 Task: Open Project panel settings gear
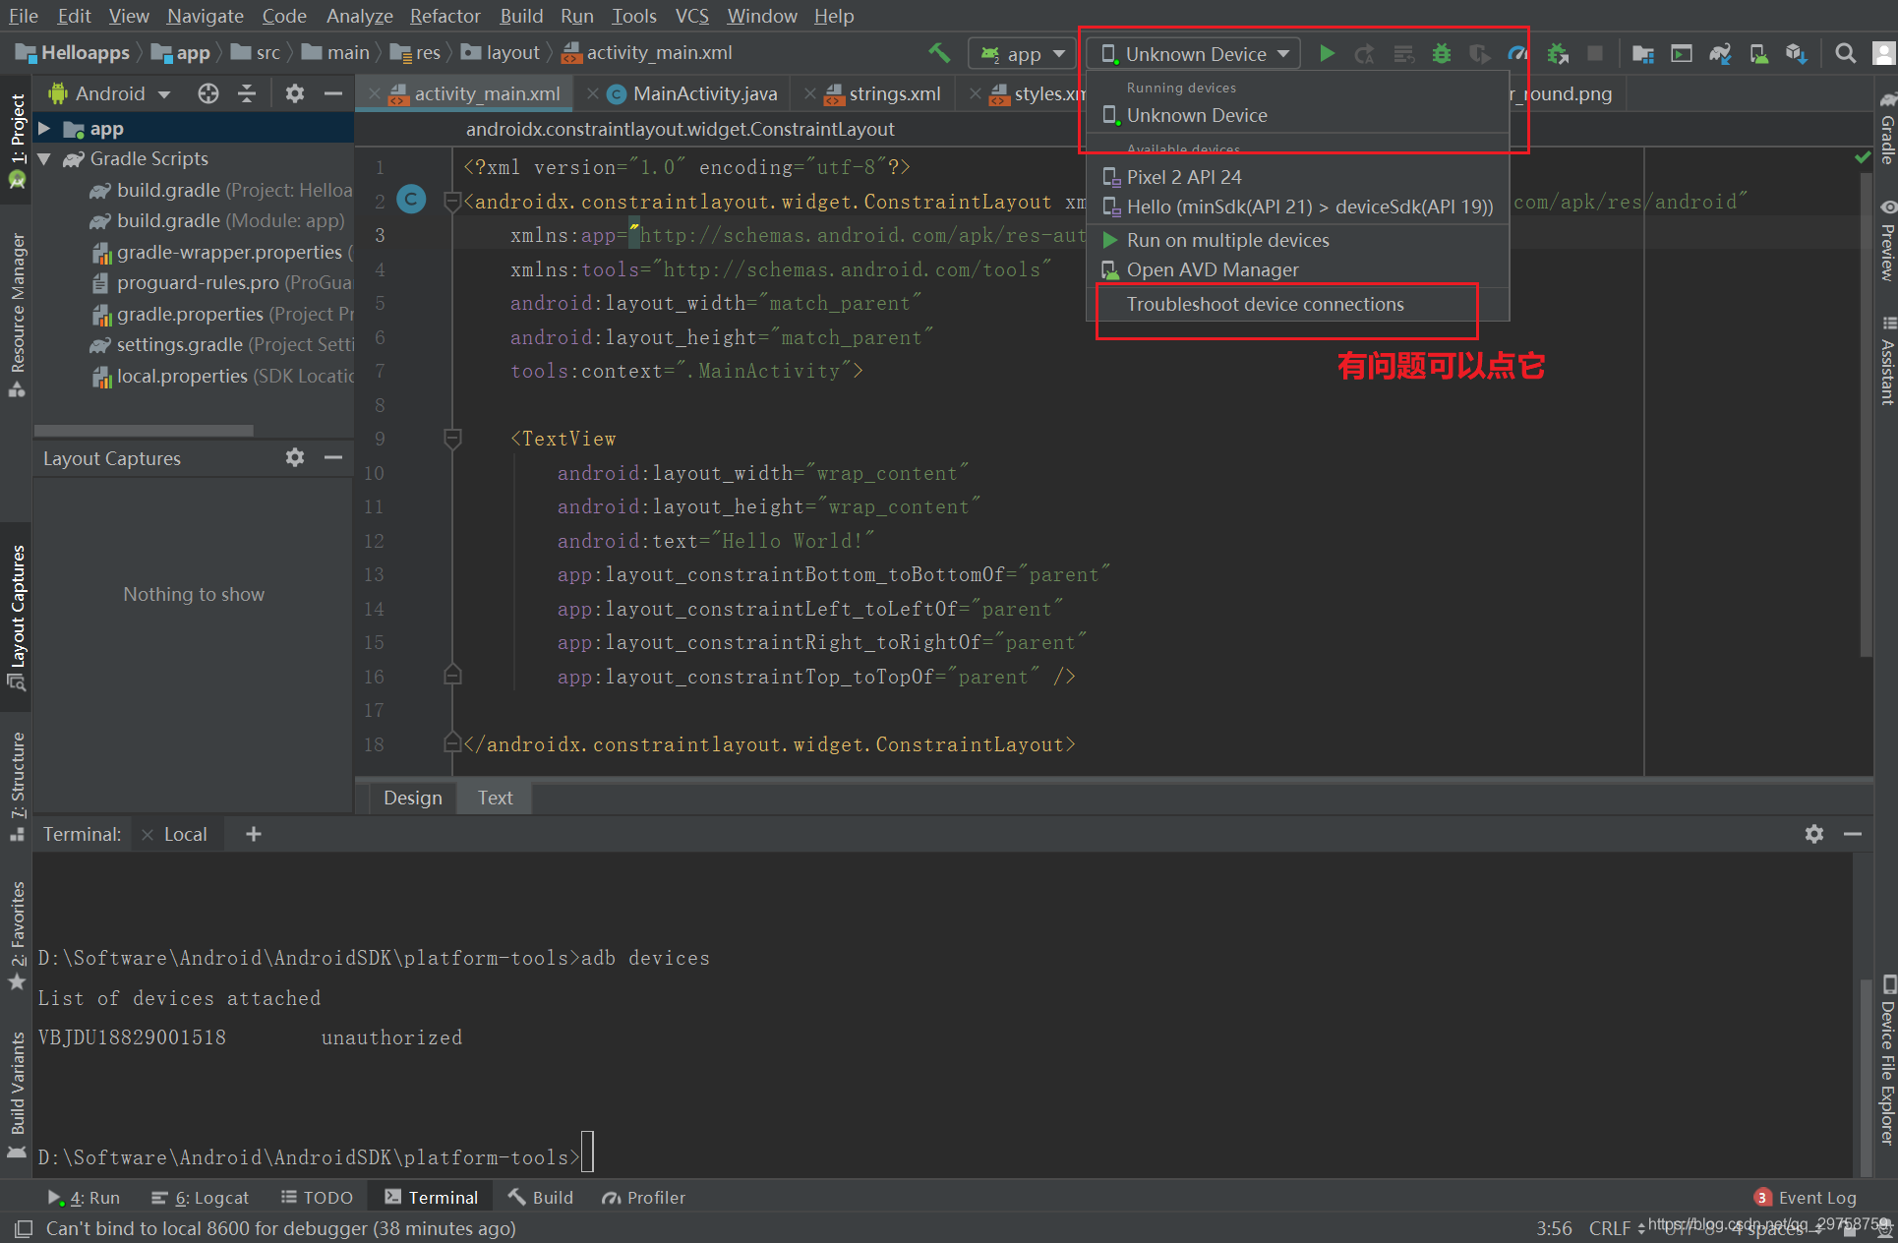(x=294, y=93)
